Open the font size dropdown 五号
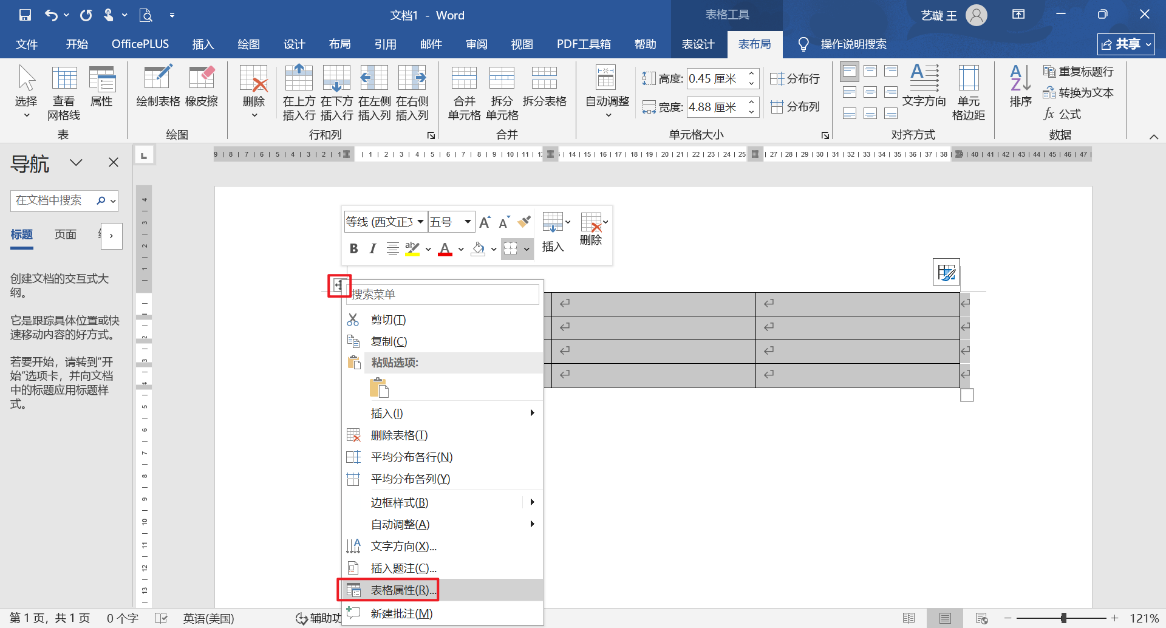The image size is (1166, 628). [468, 222]
